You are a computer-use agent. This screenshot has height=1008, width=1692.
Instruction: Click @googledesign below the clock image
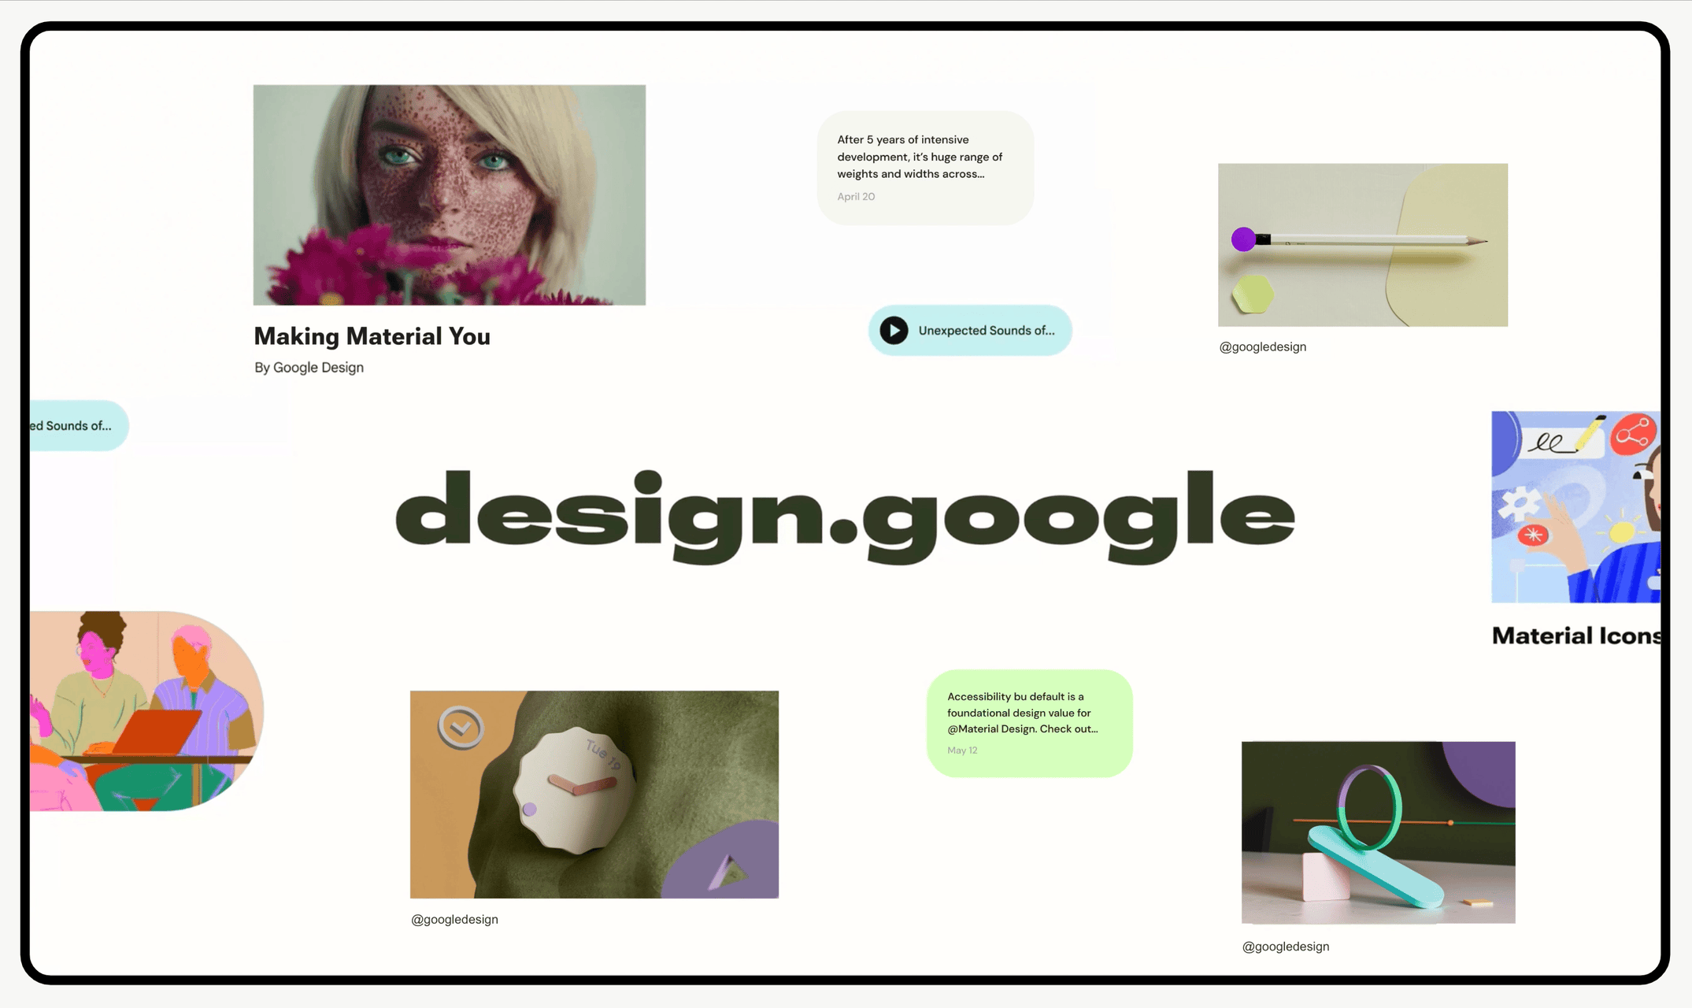[x=454, y=919]
